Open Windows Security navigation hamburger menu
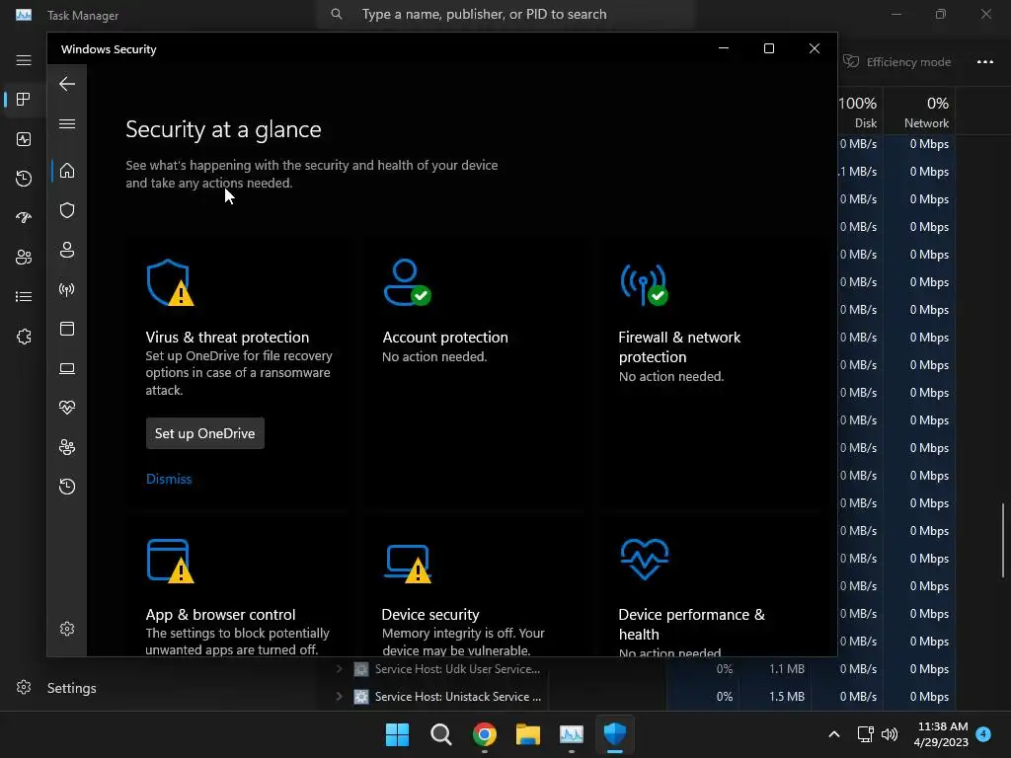 pos(67,123)
